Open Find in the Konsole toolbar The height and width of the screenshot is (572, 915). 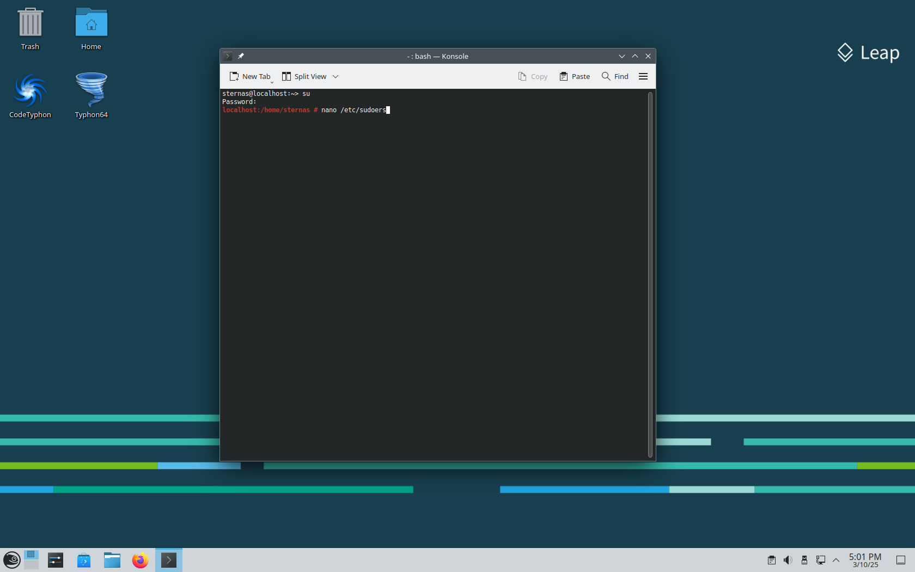click(615, 76)
